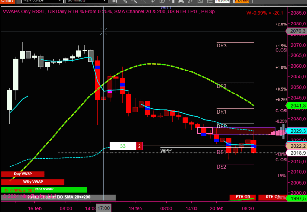
Task: Toggle the Wkly VWAP button
Action: [33, 182]
